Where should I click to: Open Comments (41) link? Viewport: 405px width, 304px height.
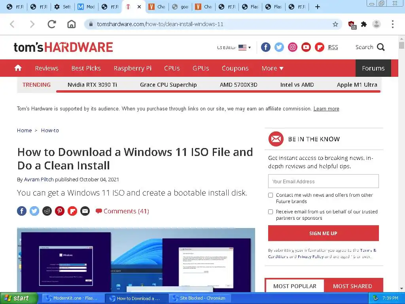tap(122, 211)
